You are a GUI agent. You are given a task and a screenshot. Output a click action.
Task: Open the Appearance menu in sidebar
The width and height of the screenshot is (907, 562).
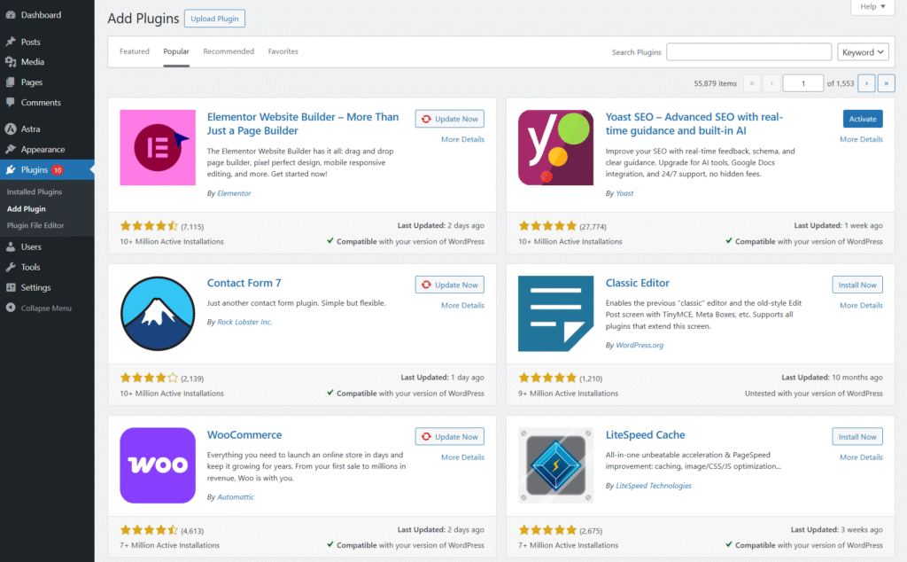coord(43,150)
